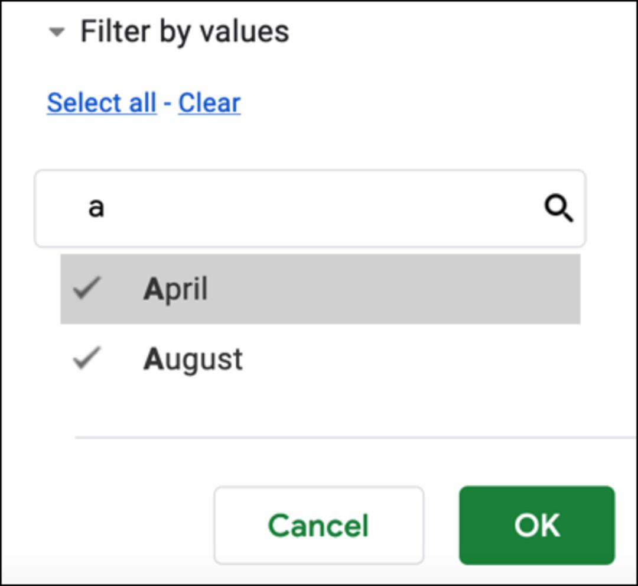Uncheck the April checkmark
Image resolution: width=638 pixels, height=586 pixels.
coord(87,288)
